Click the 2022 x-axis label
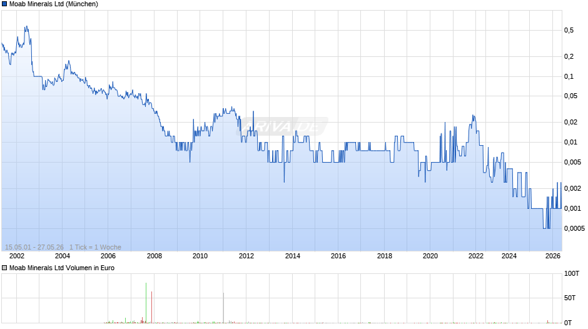588x329 pixels. pos(476,256)
